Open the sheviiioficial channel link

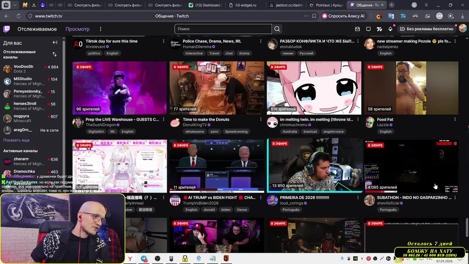(388, 203)
